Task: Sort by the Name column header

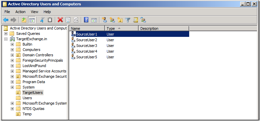Action: [x=87, y=28]
